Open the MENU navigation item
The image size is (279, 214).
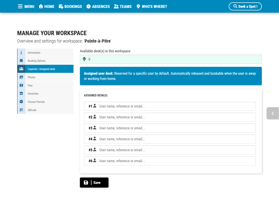26,7
